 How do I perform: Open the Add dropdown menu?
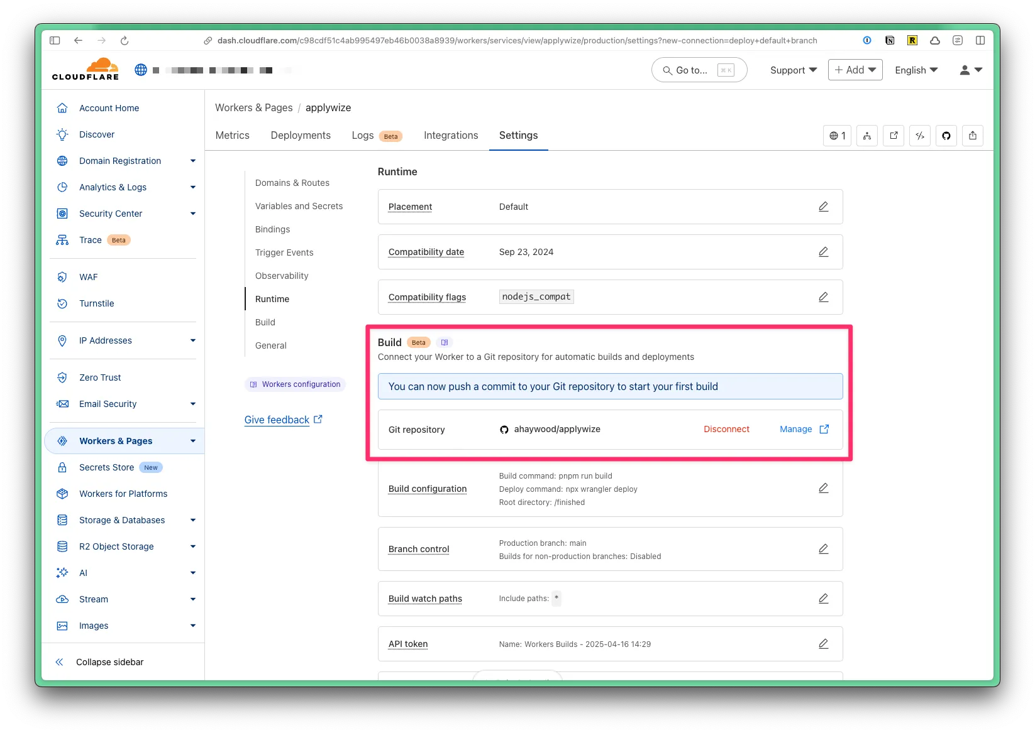pyautogui.click(x=855, y=70)
